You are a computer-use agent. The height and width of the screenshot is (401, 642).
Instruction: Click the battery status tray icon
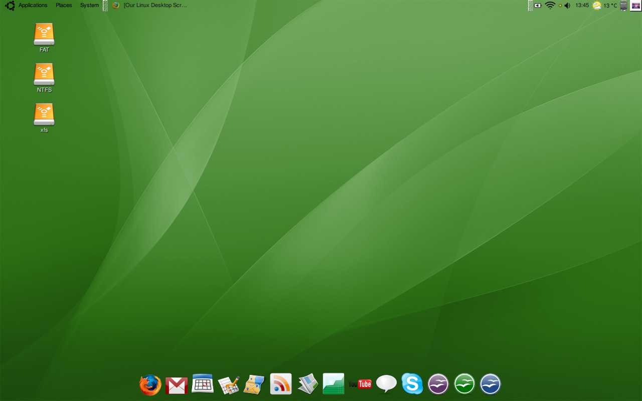[538, 6]
